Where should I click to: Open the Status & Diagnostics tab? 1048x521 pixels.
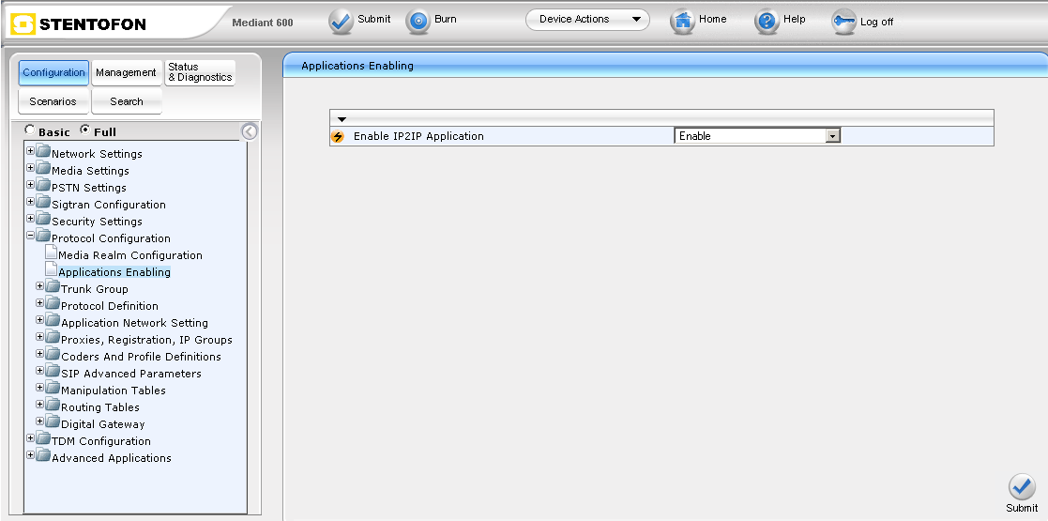point(200,72)
